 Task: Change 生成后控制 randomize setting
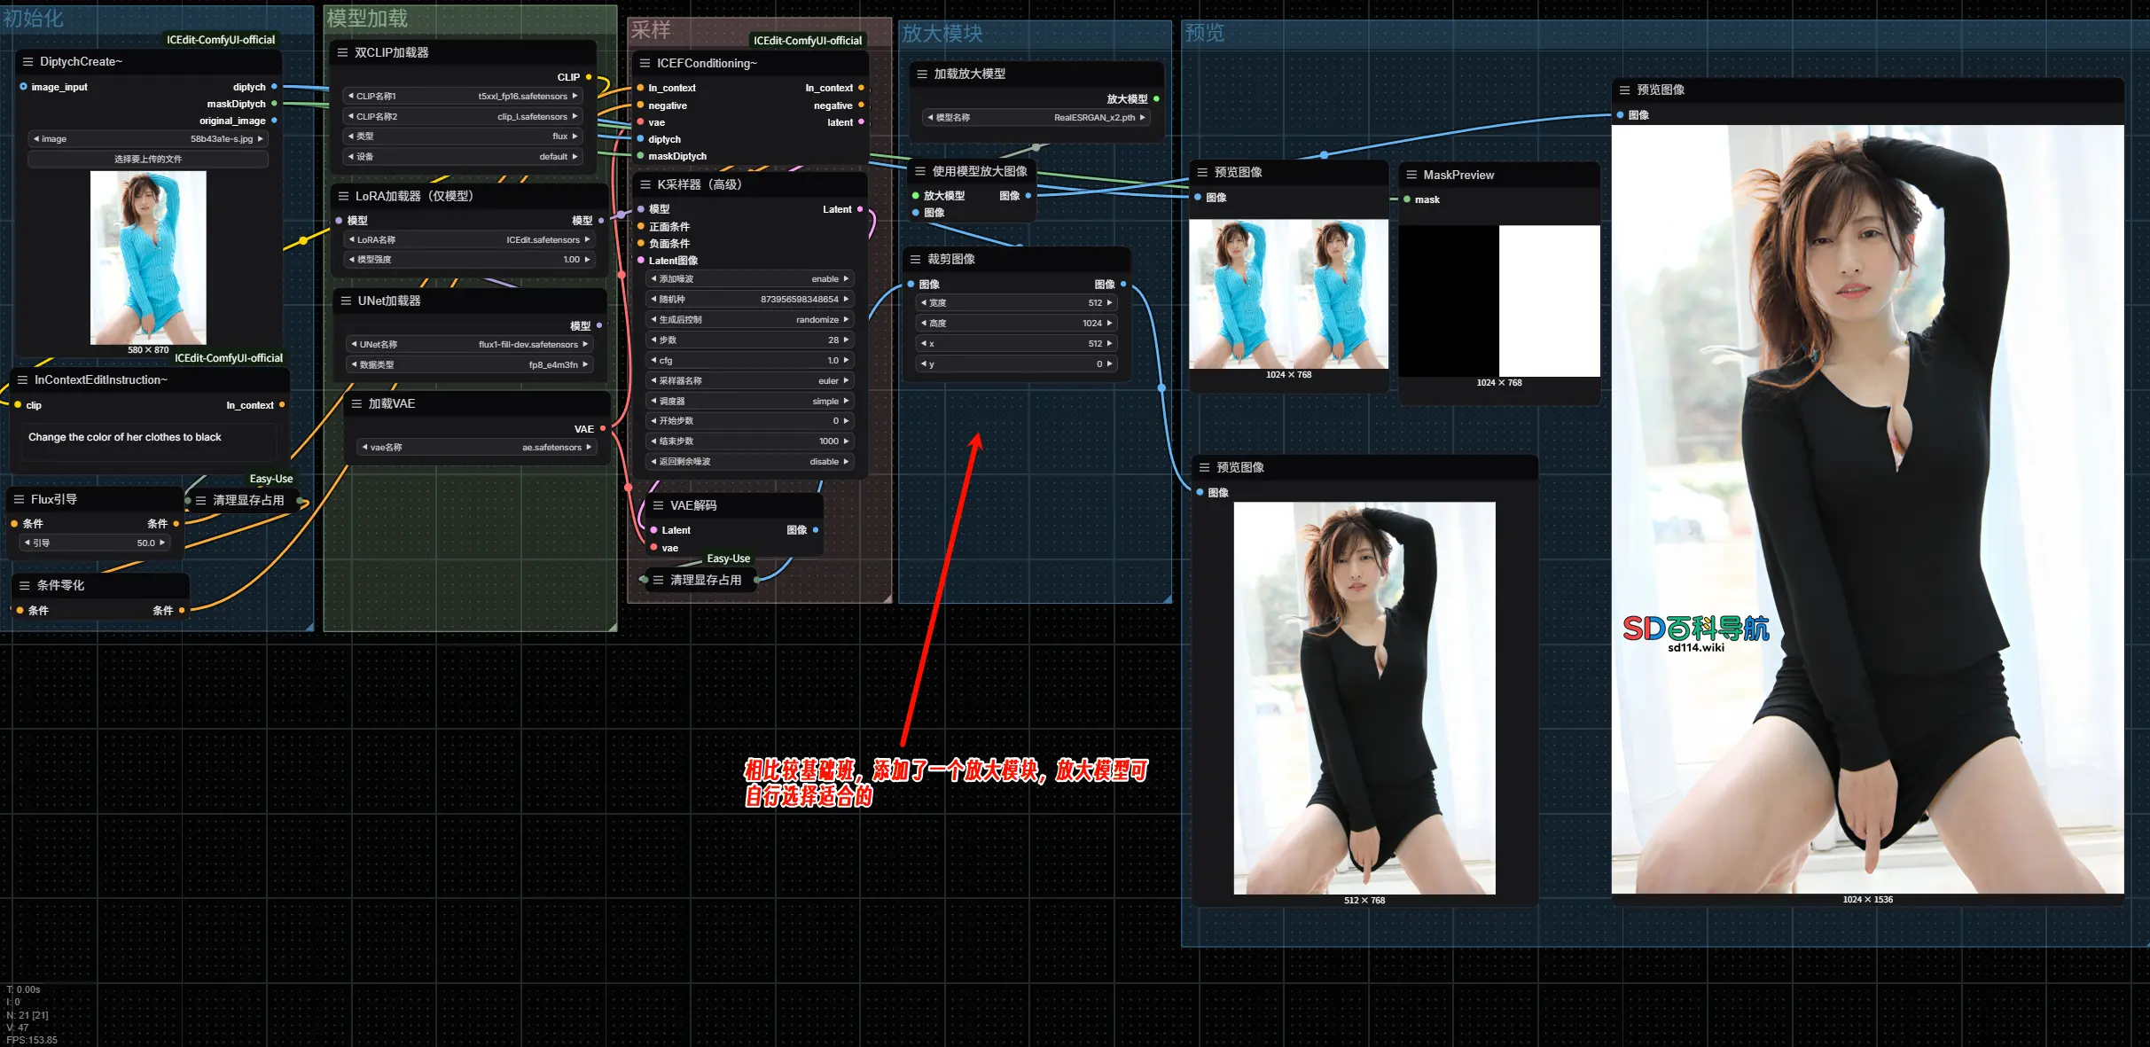(x=750, y=320)
